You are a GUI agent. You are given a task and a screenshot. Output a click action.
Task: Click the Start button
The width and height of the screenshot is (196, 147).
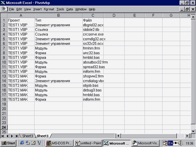tap(8, 143)
